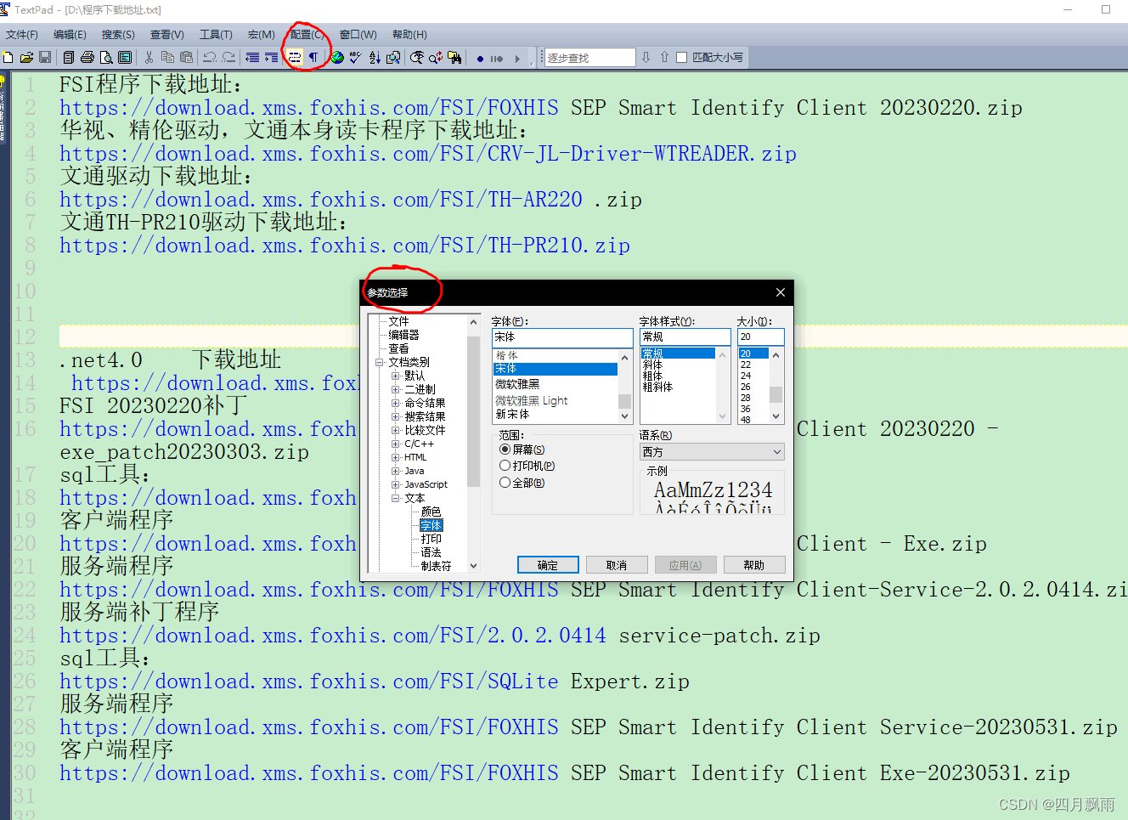Click the New document toolbar icon
Viewport: 1128px width, 820px height.
(8, 58)
